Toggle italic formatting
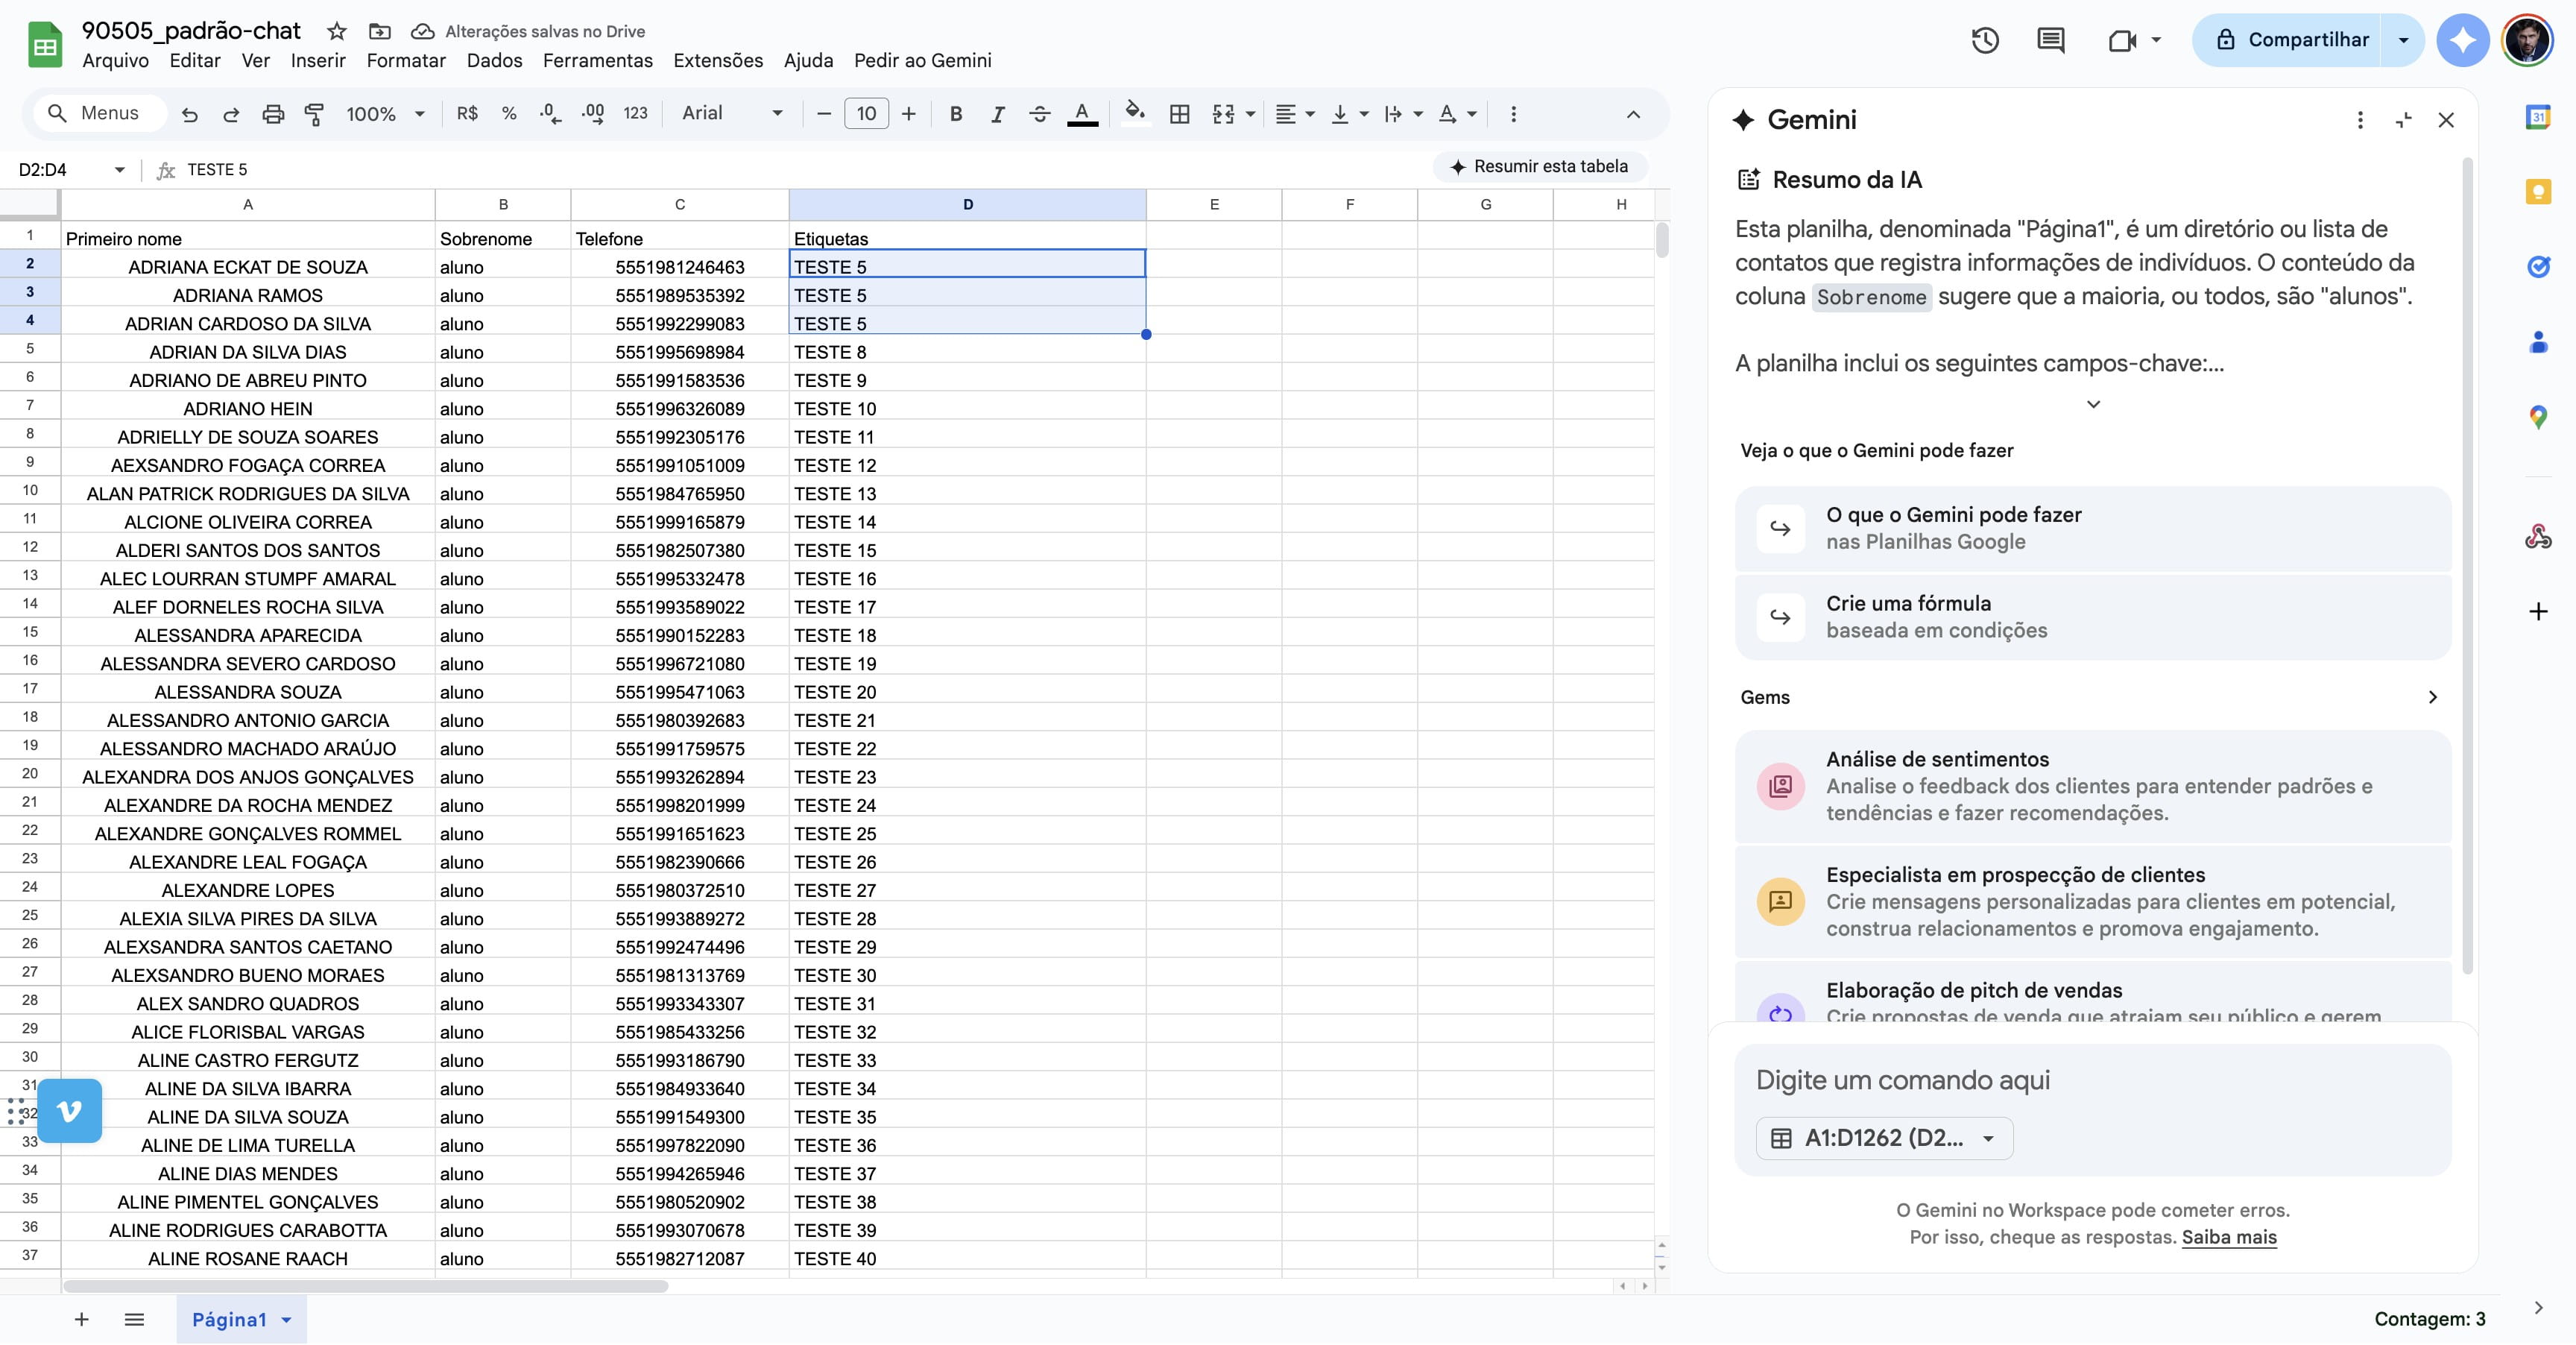The width and height of the screenshot is (2576, 1345). click(997, 114)
